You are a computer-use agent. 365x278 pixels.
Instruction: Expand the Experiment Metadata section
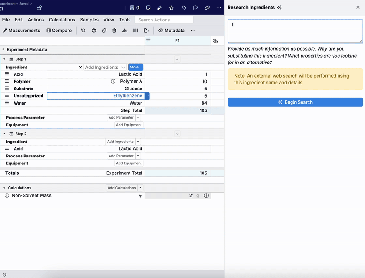click(x=4, y=49)
